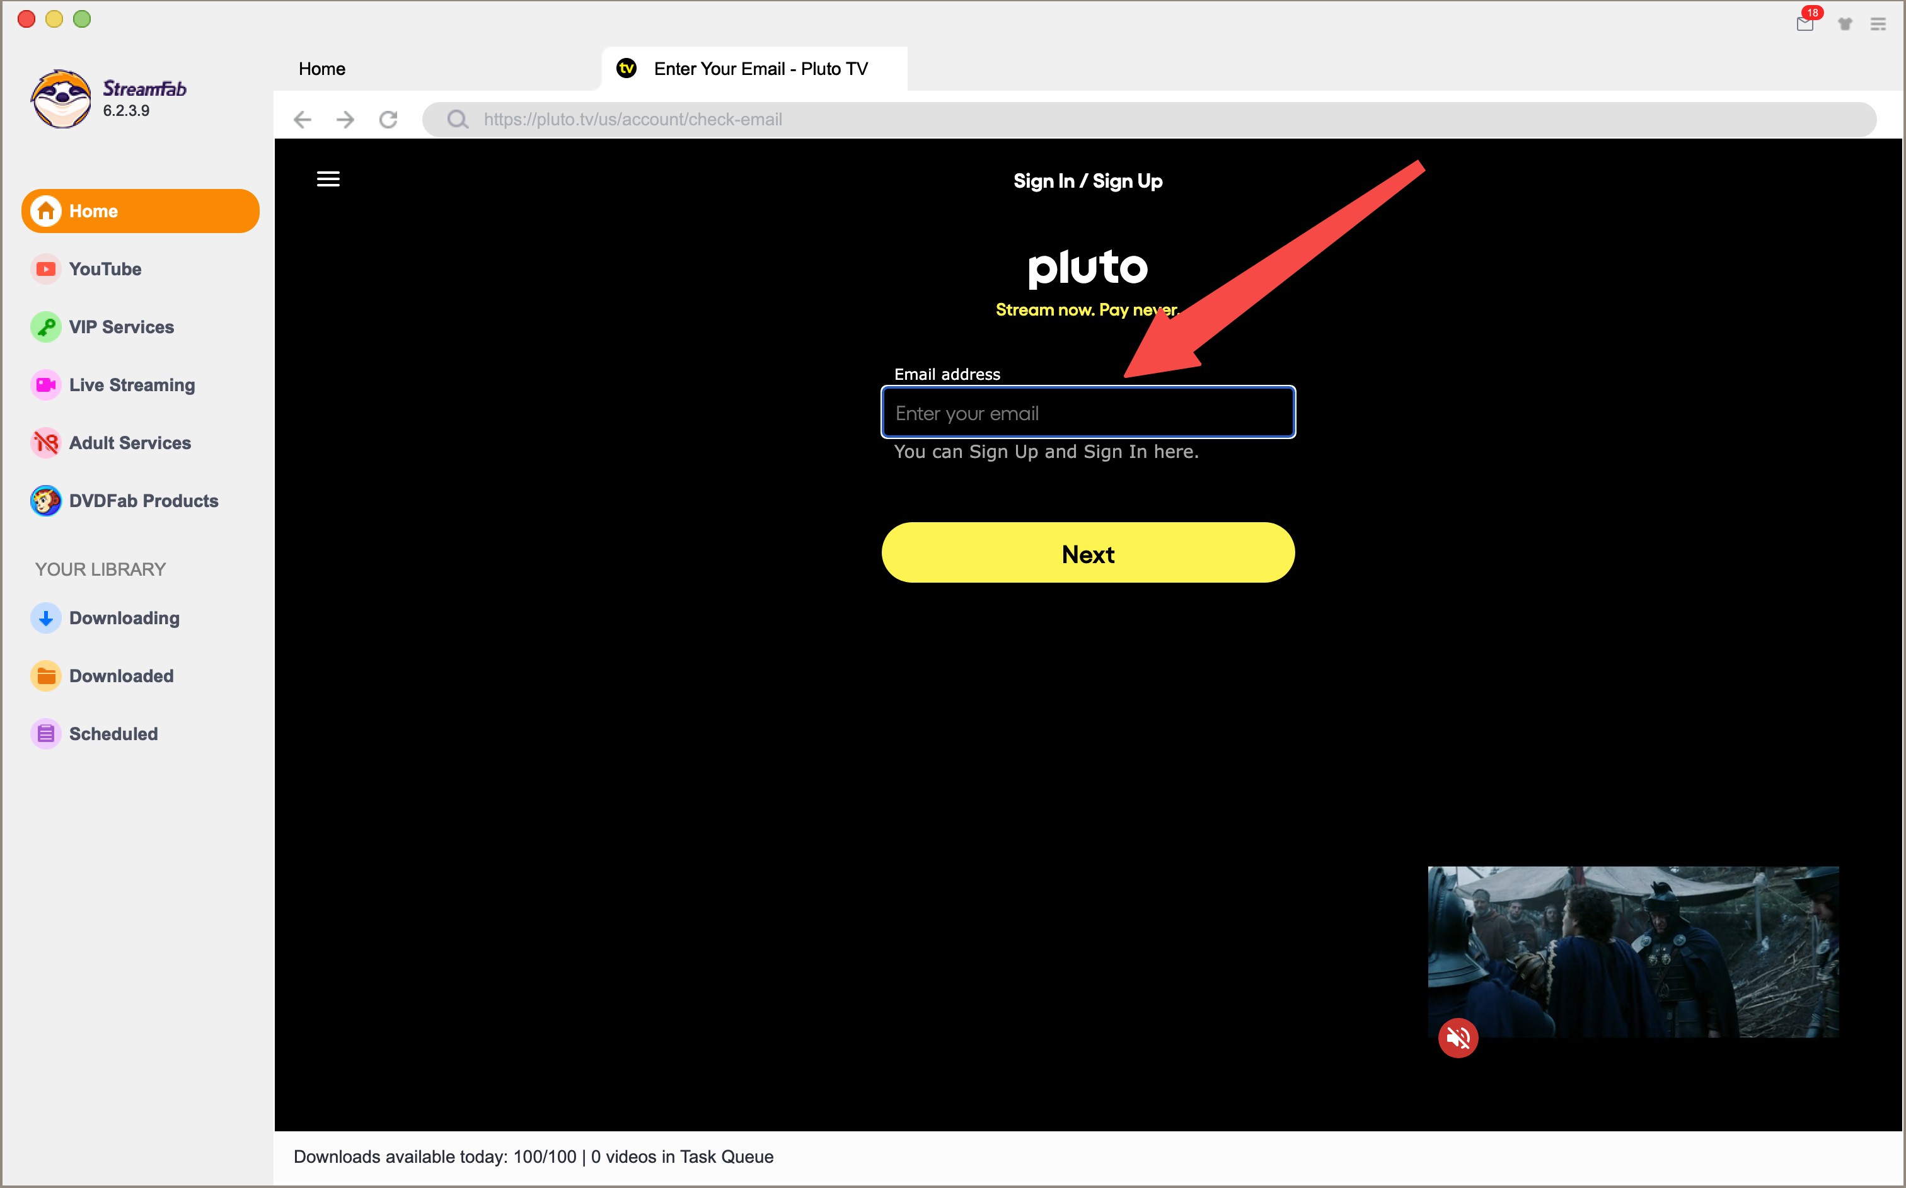Image resolution: width=1906 pixels, height=1188 pixels.
Task: Click the URL address bar field
Action: (x=1149, y=120)
